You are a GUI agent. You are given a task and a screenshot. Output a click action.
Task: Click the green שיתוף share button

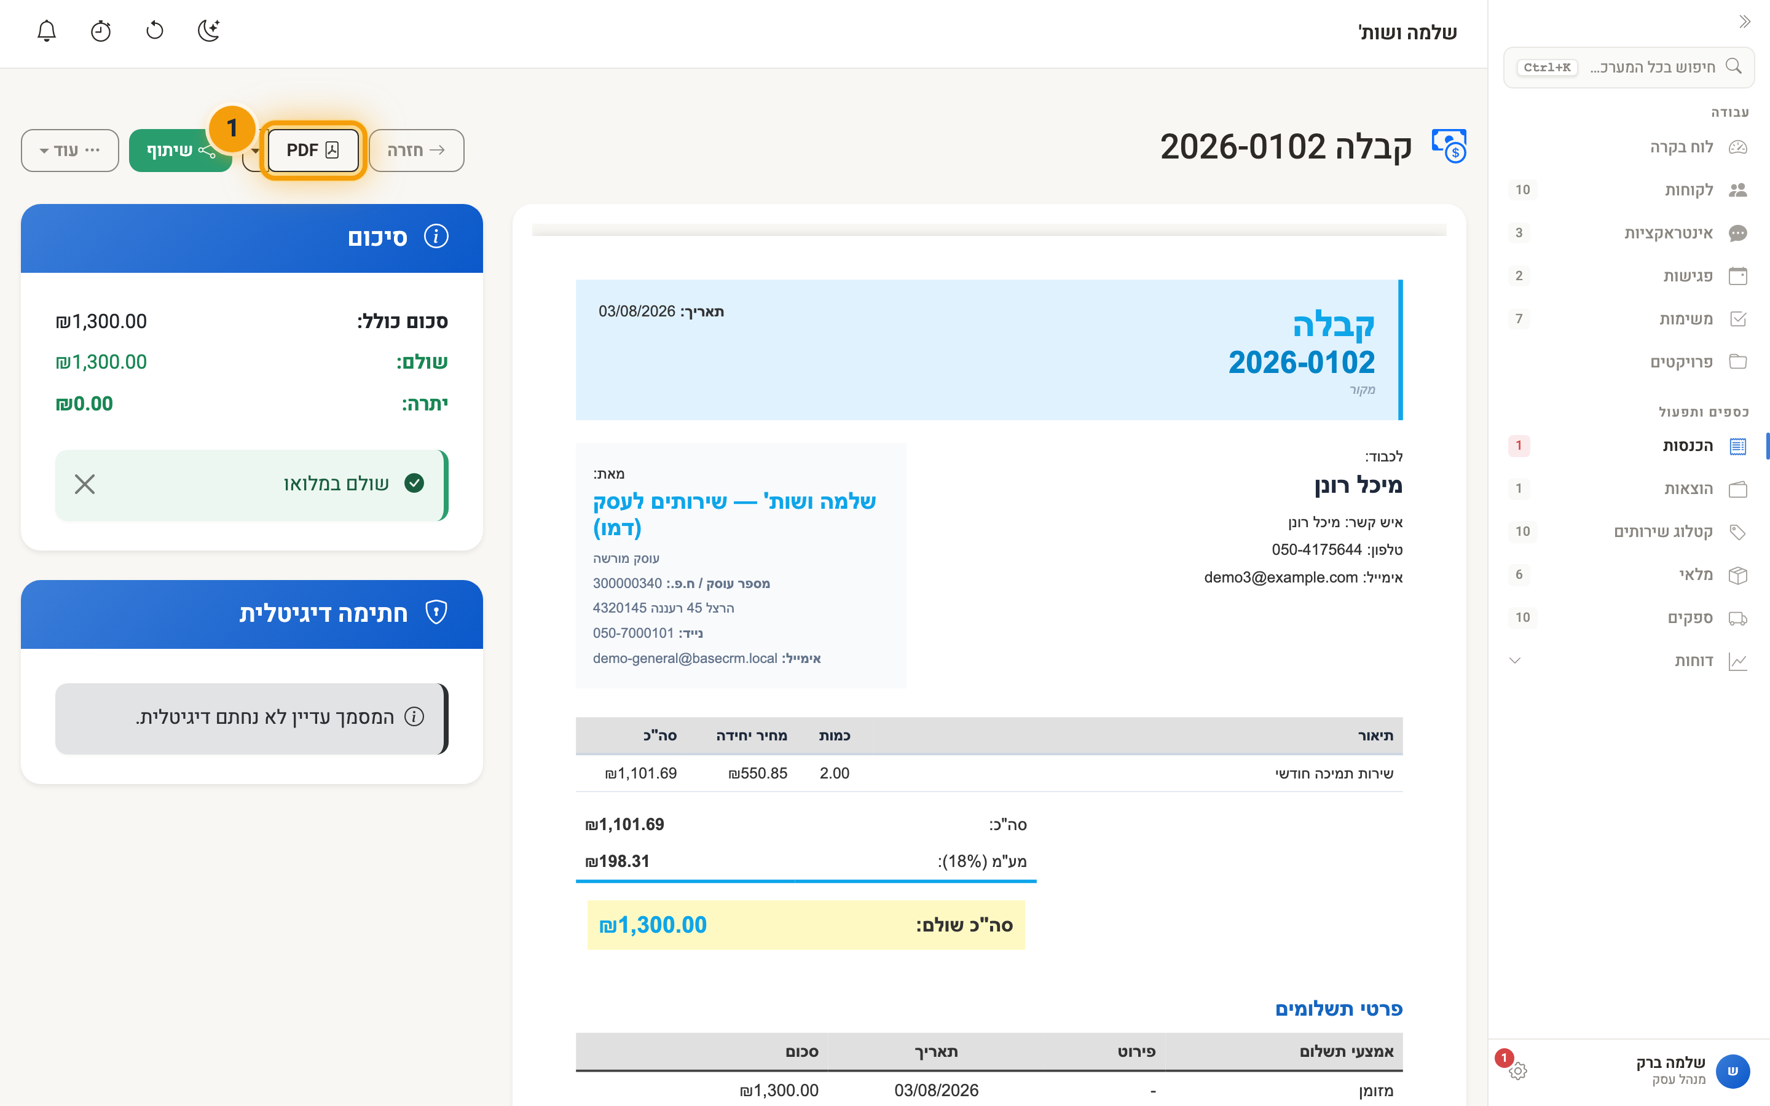point(181,150)
